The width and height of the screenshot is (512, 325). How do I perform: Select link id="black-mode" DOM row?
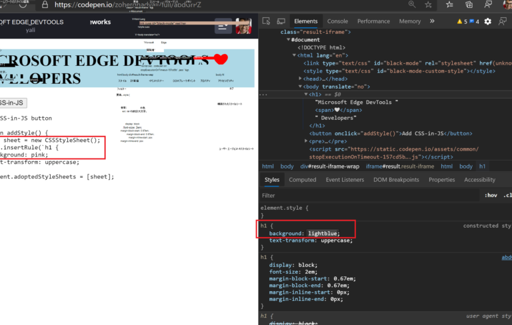pyautogui.click(x=407, y=63)
